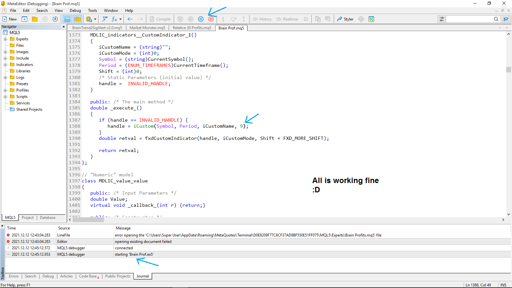
Task: Click the MQL5 help graduation cap icon
Action: (x=506, y=19)
